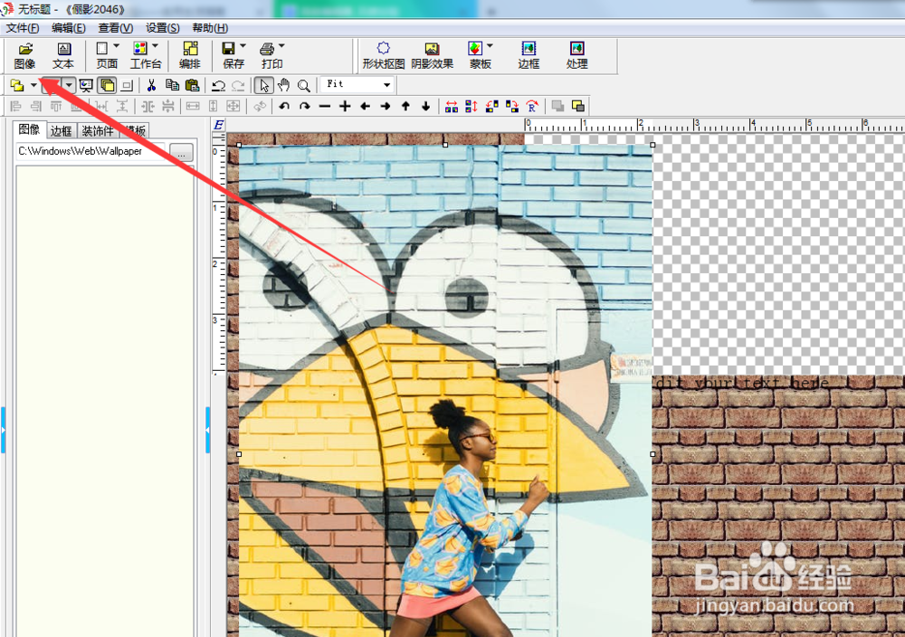Click the single frame view button
905x637 pixels.
pyautogui.click(x=127, y=85)
